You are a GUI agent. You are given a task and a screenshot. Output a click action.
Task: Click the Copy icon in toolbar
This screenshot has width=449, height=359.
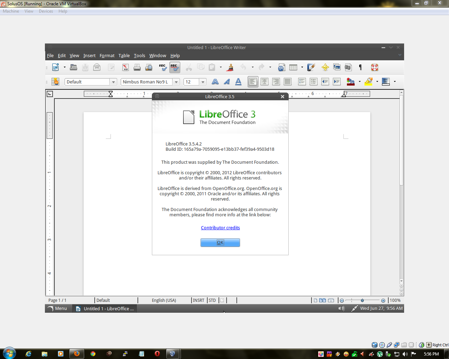[x=201, y=67]
